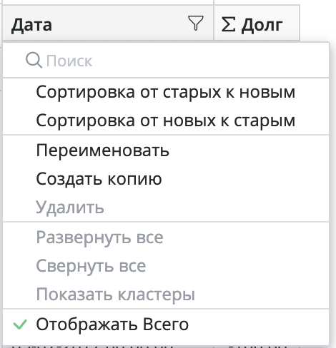Sort dates from новых к старым
This screenshot has width=336, height=348.
coord(166,121)
